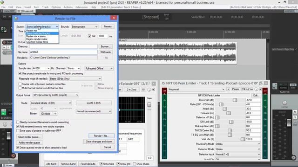Screen dimensions: 298x167
Task: Click Open render queue button
Action: click(29, 137)
